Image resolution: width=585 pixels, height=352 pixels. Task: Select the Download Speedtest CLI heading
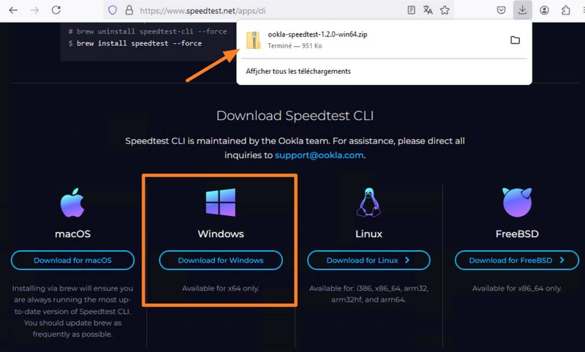295,116
